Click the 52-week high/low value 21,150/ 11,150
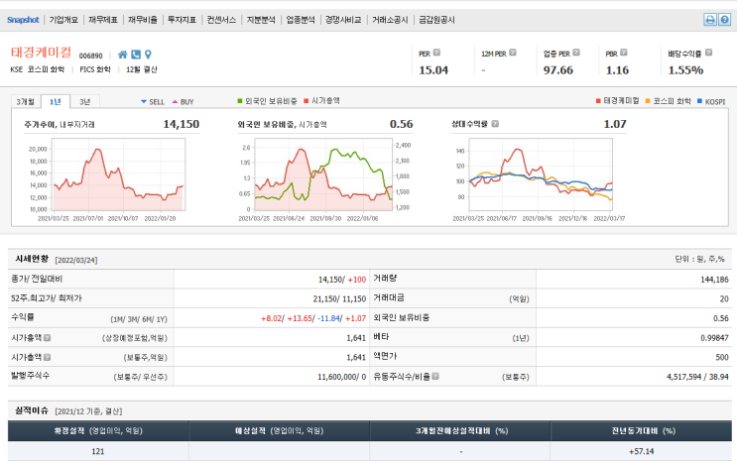 (x=339, y=298)
